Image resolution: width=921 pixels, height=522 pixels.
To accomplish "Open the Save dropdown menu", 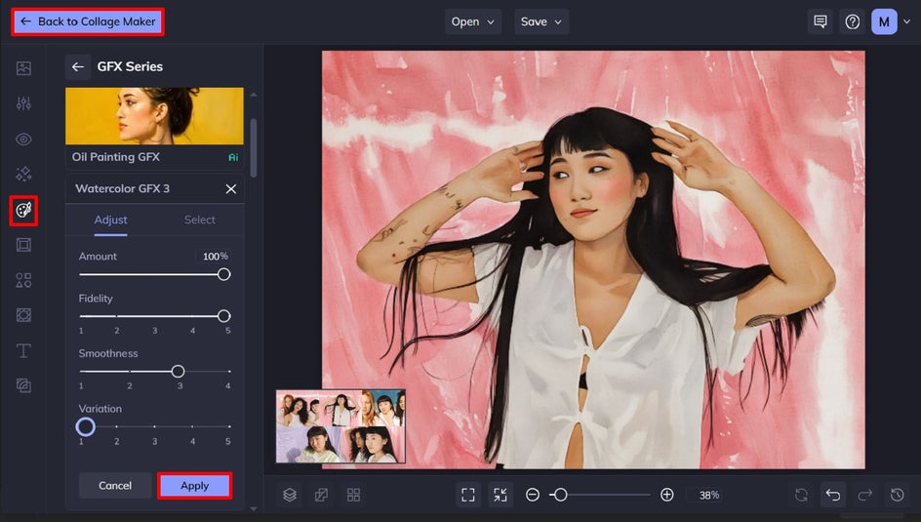I will 541,21.
